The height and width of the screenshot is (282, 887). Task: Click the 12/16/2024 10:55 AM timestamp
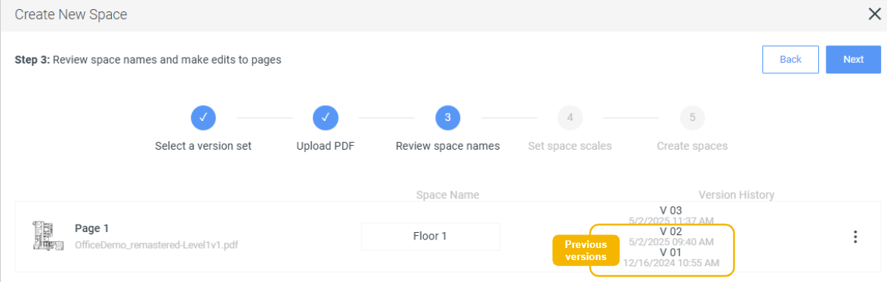click(x=671, y=263)
